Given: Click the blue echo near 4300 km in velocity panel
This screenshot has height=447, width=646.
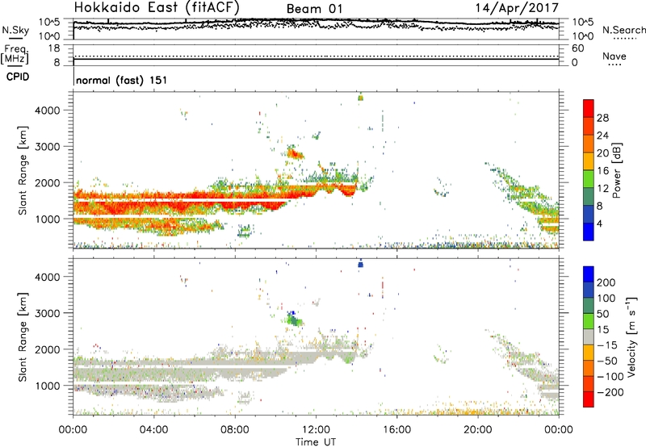Looking at the screenshot, I should click(360, 265).
